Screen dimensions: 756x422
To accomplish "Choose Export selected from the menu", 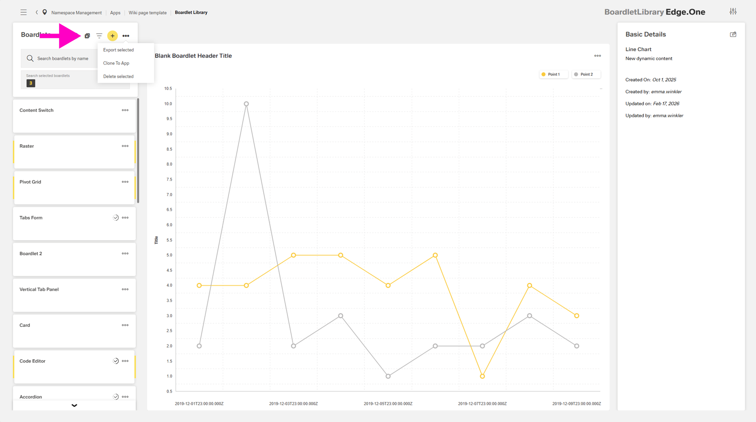I will tap(118, 50).
